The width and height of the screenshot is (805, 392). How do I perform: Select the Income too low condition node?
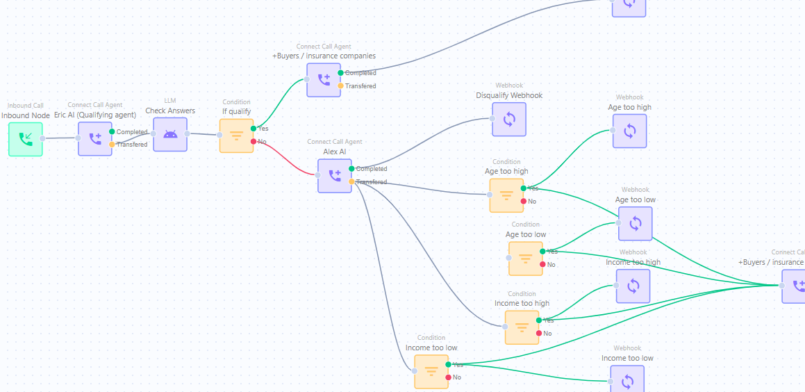coord(431,371)
